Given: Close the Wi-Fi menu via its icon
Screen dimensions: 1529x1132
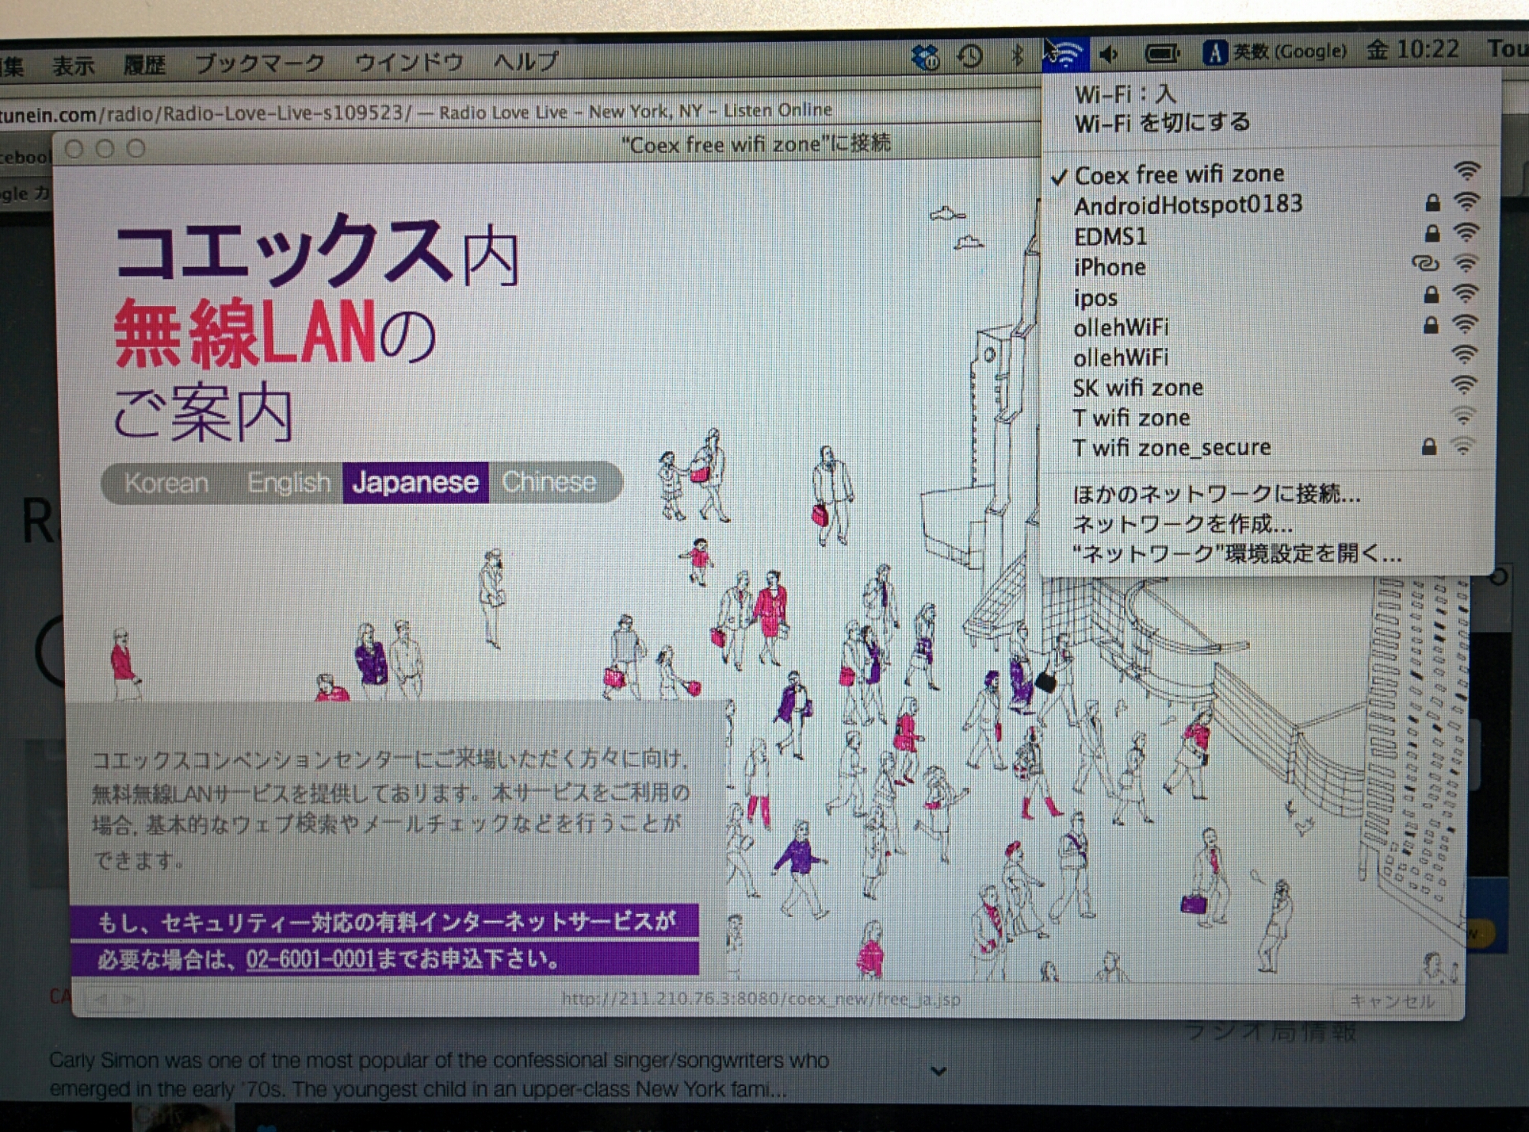Looking at the screenshot, I should 1065,54.
